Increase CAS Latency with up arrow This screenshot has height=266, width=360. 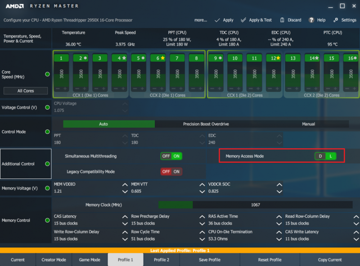(x=125, y=217)
